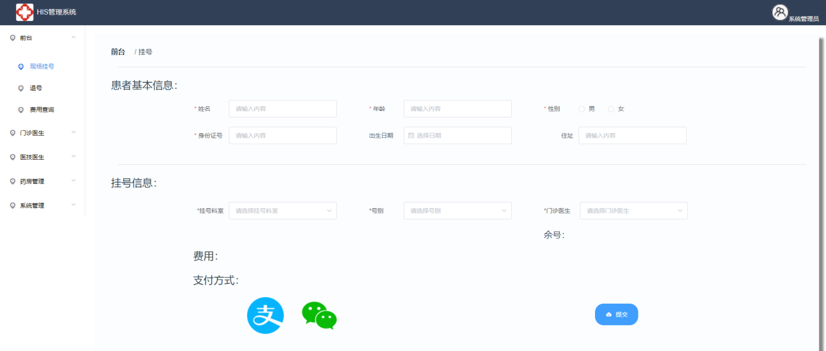
Task: Focus the 身份证号 input field
Action: [x=283, y=136]
